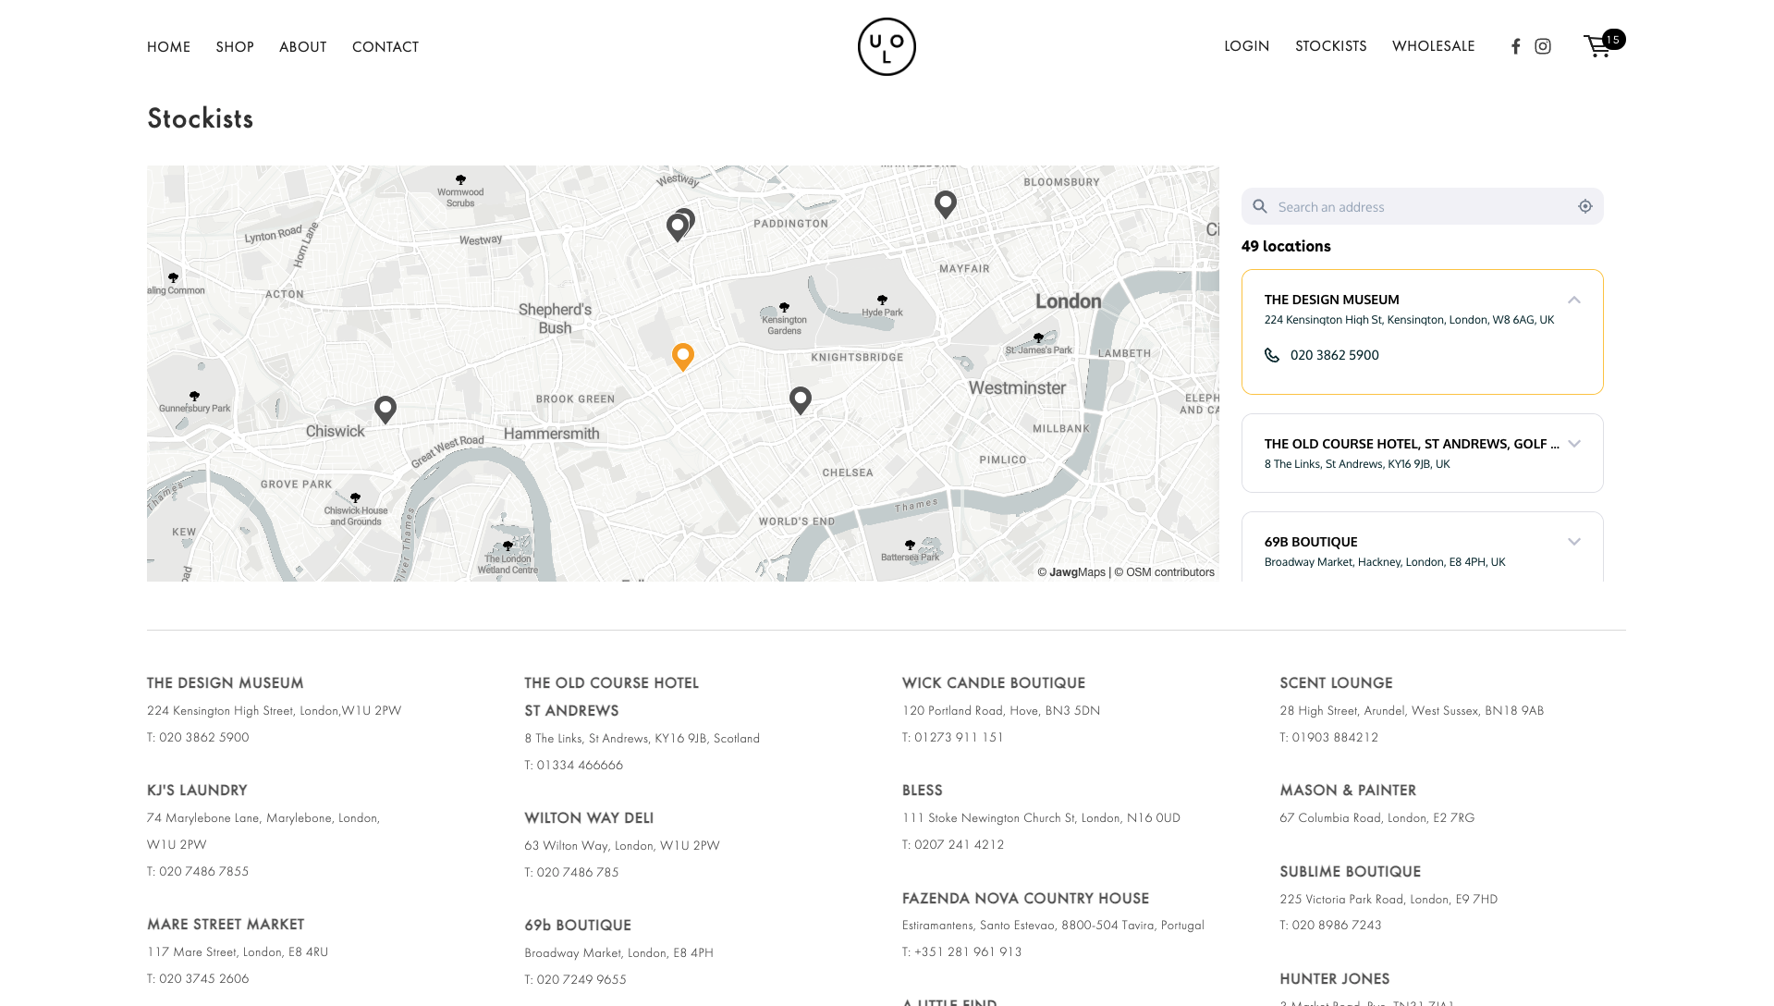Click The Design Museum heading in list

tap(226, 682)
